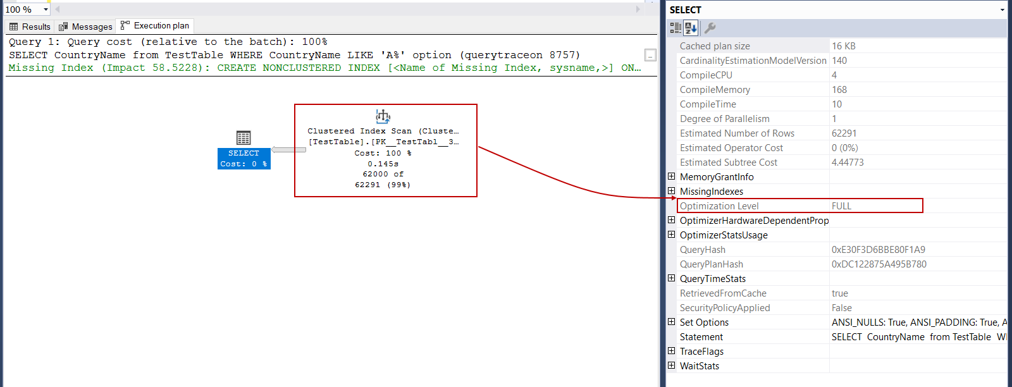
Task: Expand the MemoryGrantInfo property
Action: click(672, 176)
